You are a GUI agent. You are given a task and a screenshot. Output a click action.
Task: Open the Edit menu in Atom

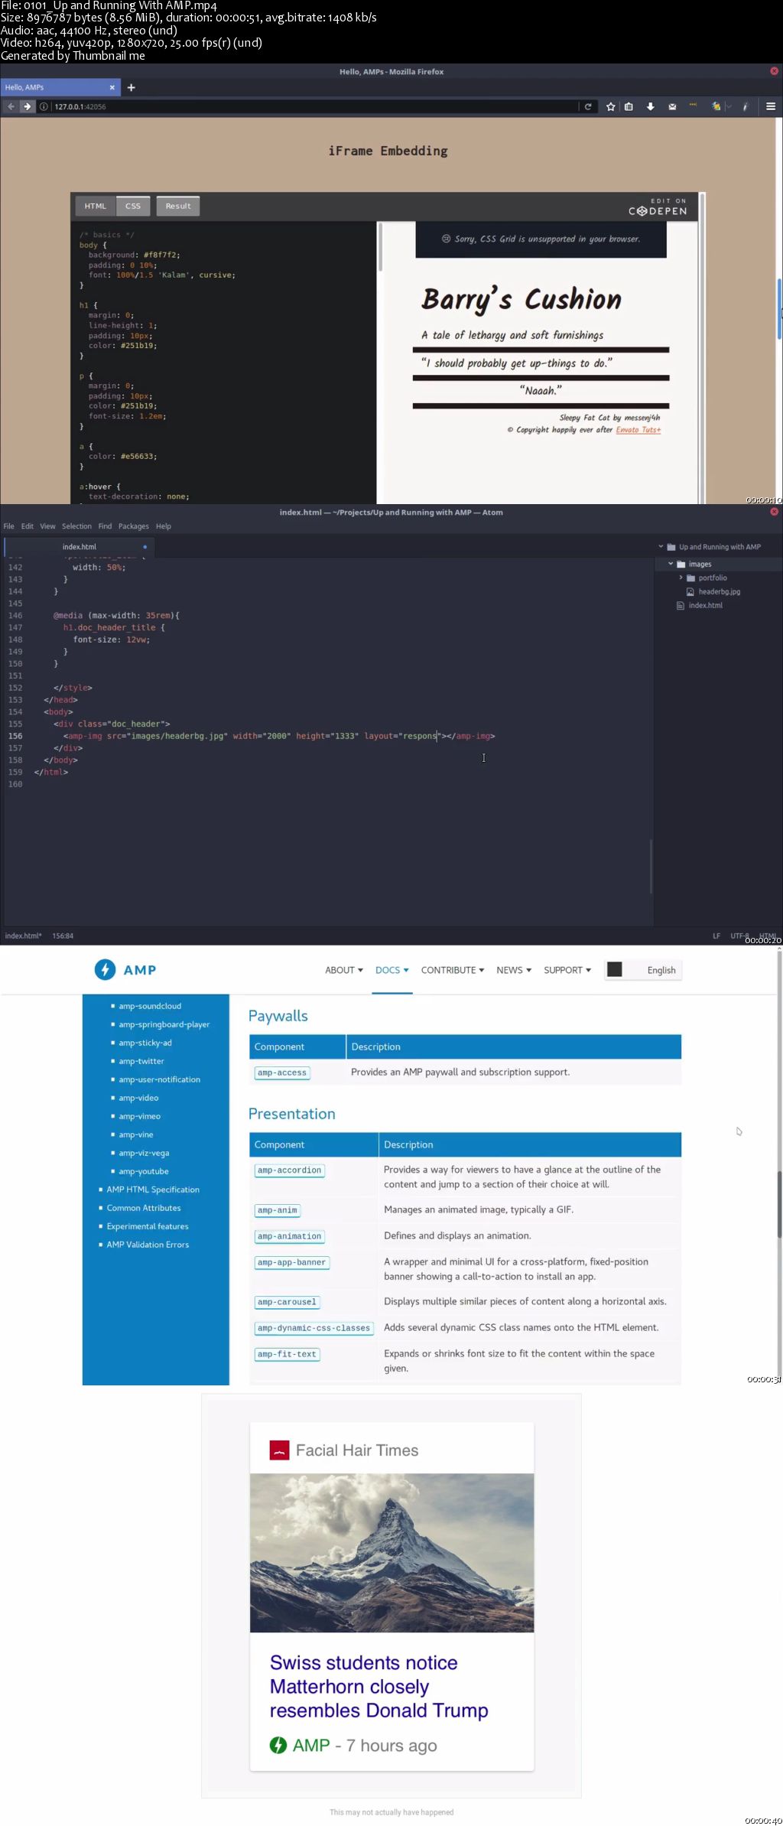[x=28, y=526]
